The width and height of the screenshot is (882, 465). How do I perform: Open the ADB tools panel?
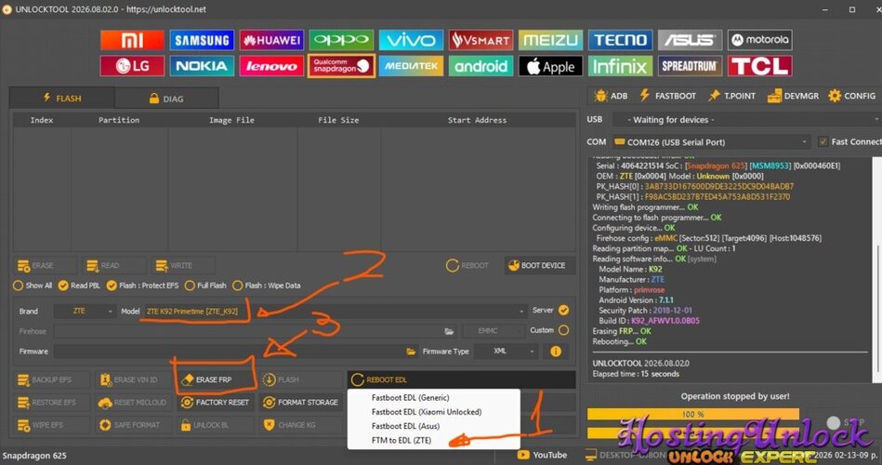[611, 96]
